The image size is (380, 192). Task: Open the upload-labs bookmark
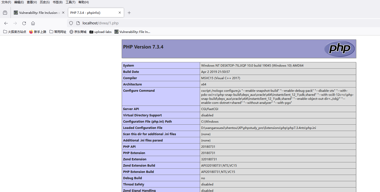pyautogui.click(x=100, y=32)
